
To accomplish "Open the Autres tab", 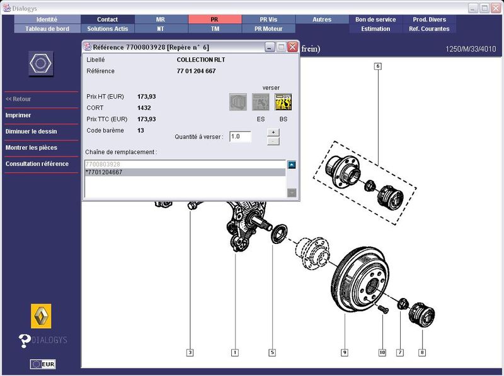I will click(322, 19).
